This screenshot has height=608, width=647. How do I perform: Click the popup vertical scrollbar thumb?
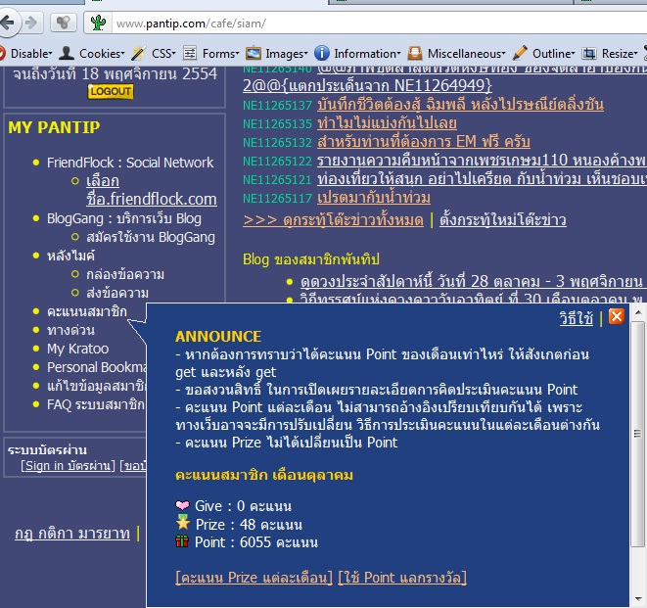637,434
